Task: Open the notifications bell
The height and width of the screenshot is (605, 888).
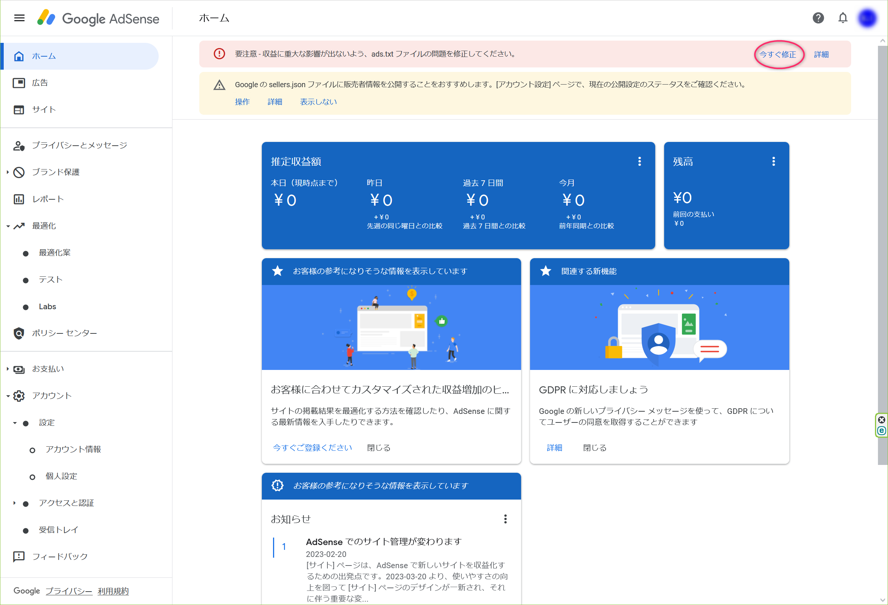Action: coord(843,18)
